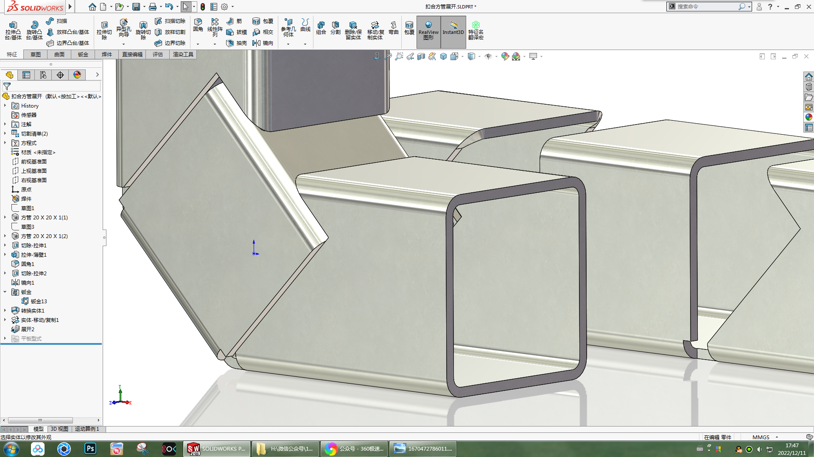814x457 pixels.
Task: Expand the 注解 annotations node
Action: pos(5,124)
